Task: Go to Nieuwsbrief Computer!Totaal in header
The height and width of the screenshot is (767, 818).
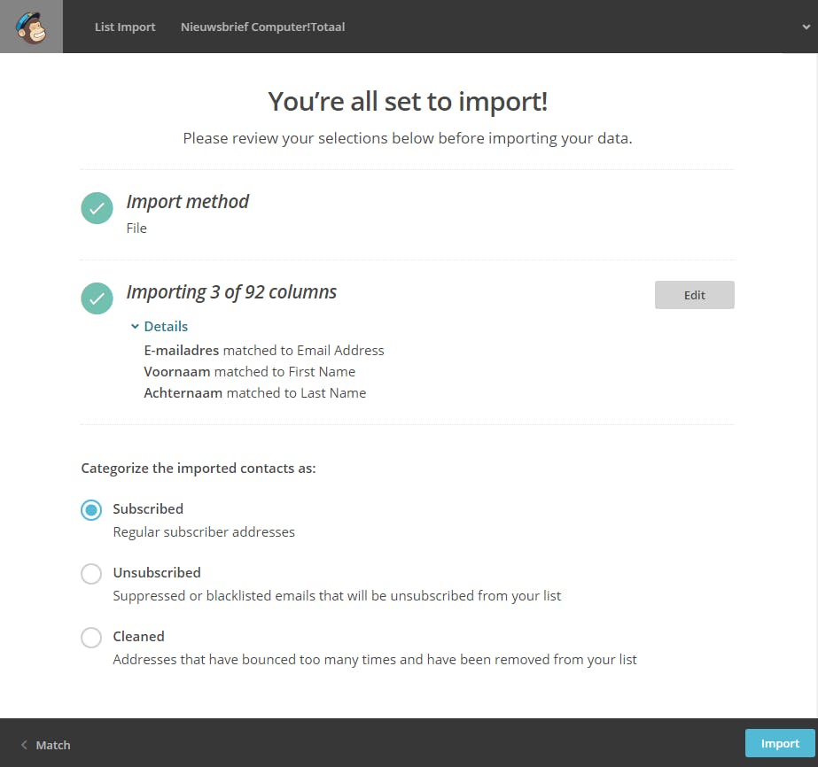Action: click(262, 27)
